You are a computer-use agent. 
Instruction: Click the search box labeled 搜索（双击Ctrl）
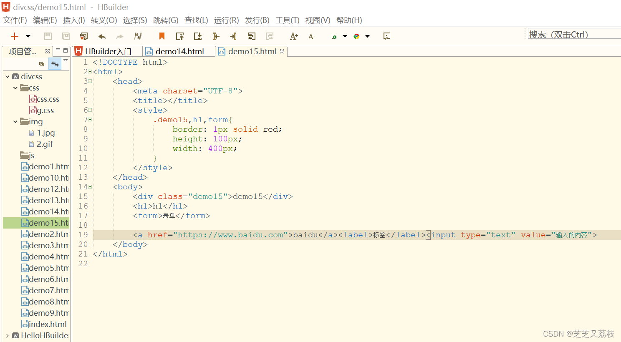pyautogui.click(x=574, y=34)
